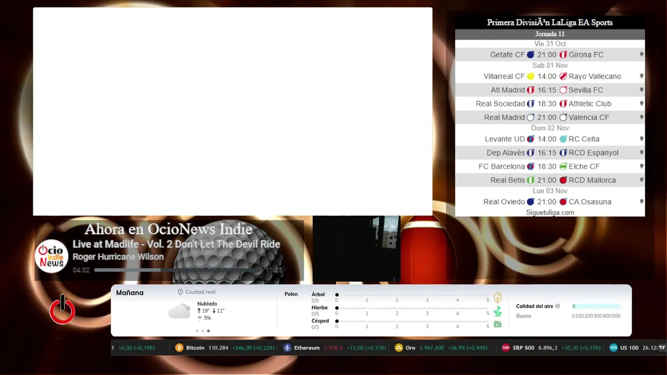Open venue pin for Getafe CF match
The image size is (667, 375).
tap(641, 55)
